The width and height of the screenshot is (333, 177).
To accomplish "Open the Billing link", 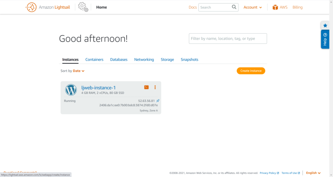I will point(298,7).
